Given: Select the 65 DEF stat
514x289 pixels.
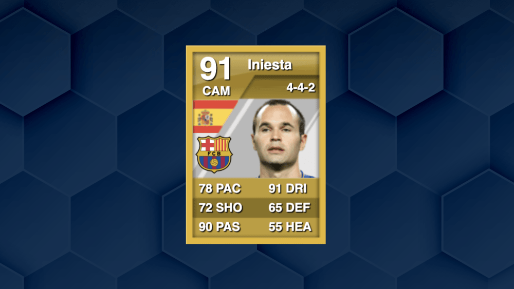Looking at the screenshot, I should (289, 207).
